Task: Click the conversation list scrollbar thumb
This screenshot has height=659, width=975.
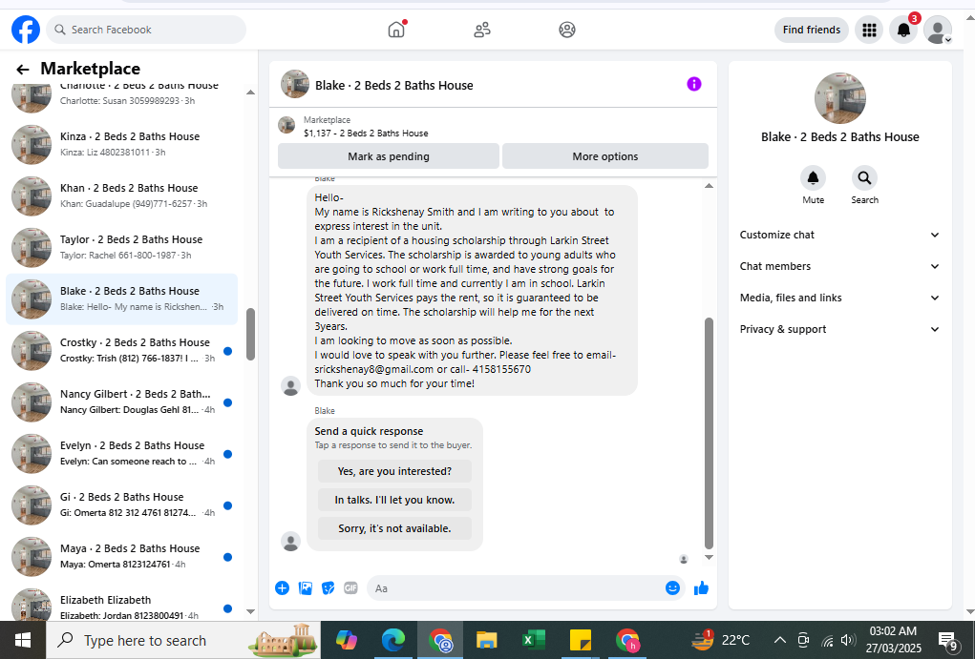Action: point(250,334)
